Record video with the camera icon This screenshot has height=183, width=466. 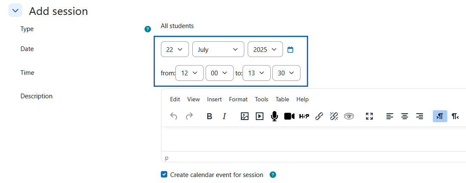[289, 116]
